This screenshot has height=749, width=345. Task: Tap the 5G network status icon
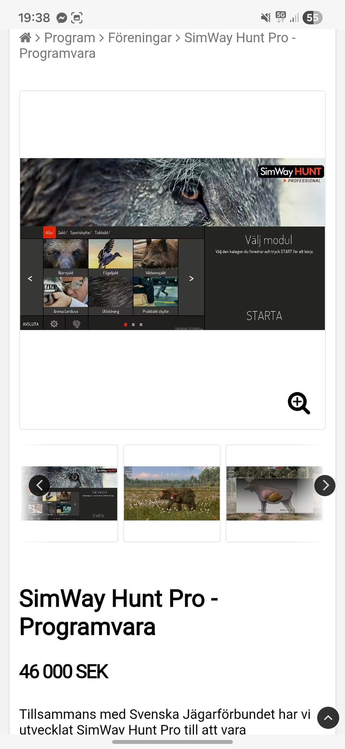(281, 17)
